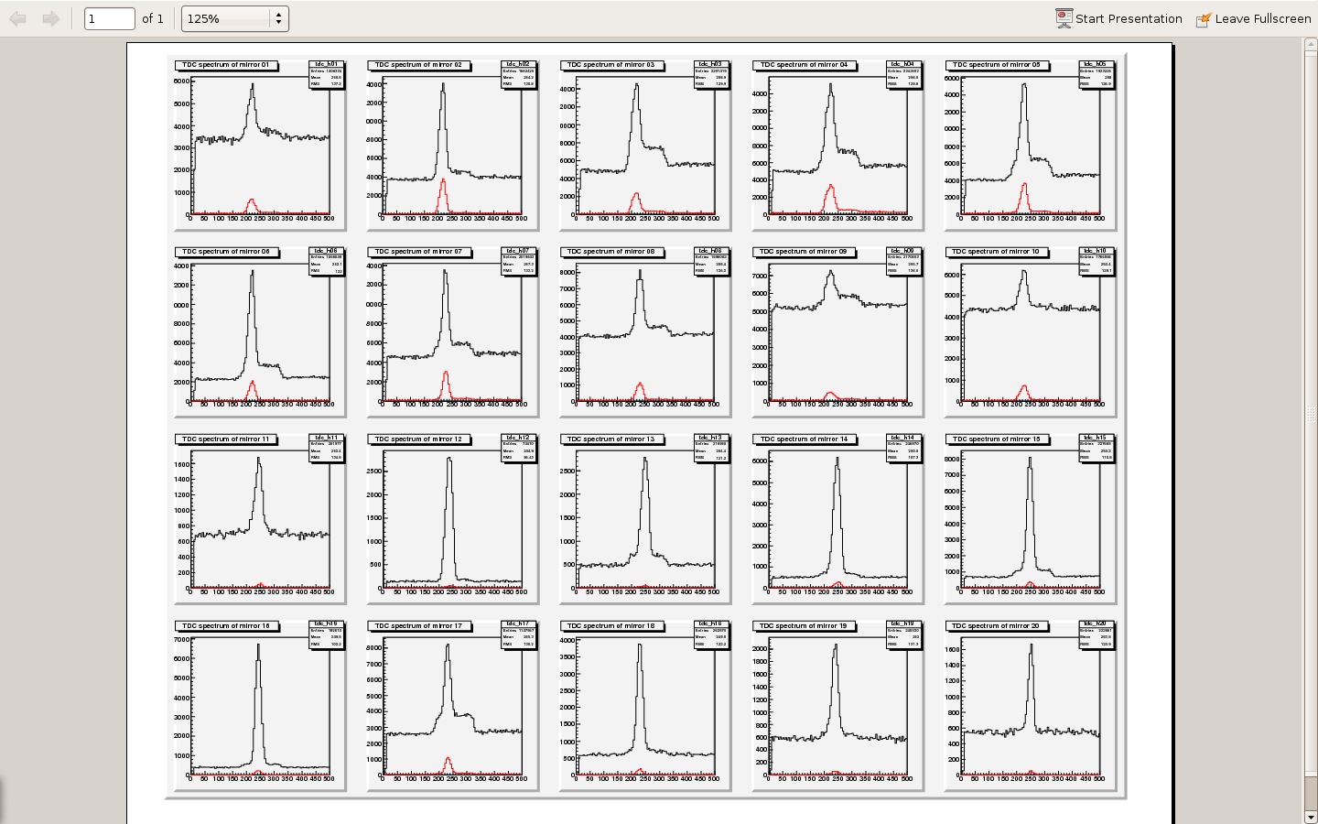Select the TDC spectrum of mirror 12 plot
The height and width of the screenshot is (824, 1318).
(x=452, y=517)
